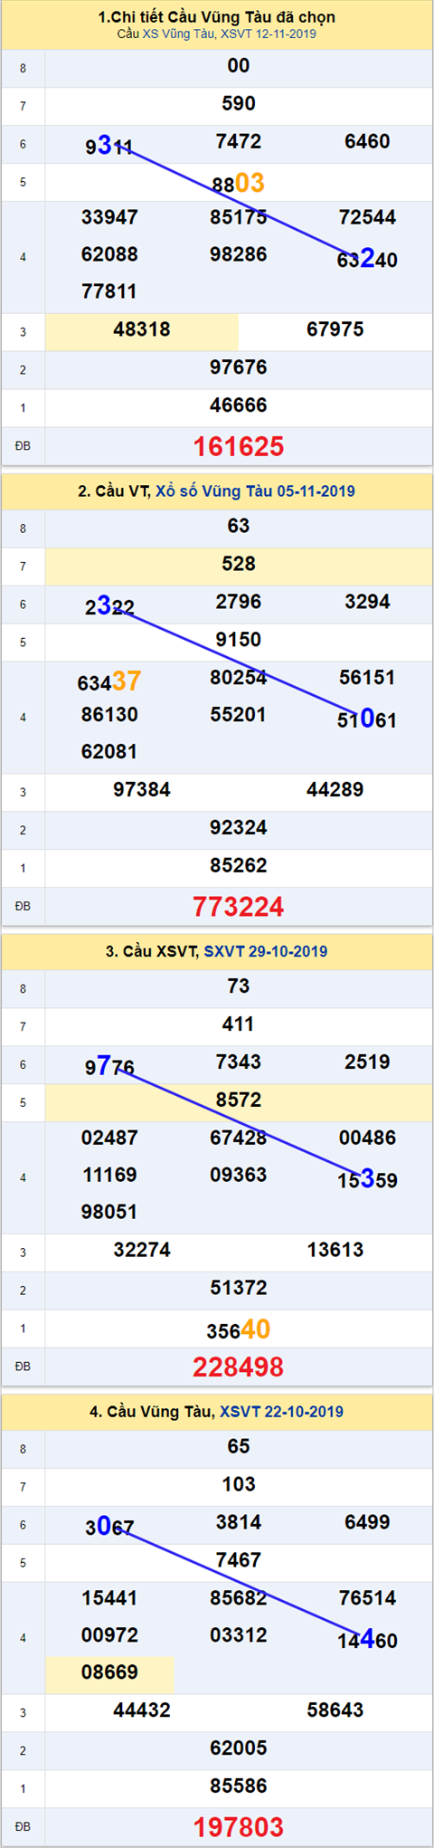
Task: Select prize number 02487
Action: pos(109,1138)
